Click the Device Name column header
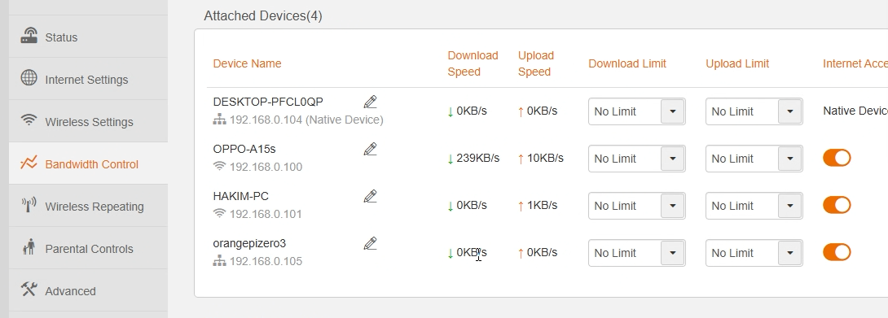The height and width of the screenshot is (318, 888). point(247,63)
